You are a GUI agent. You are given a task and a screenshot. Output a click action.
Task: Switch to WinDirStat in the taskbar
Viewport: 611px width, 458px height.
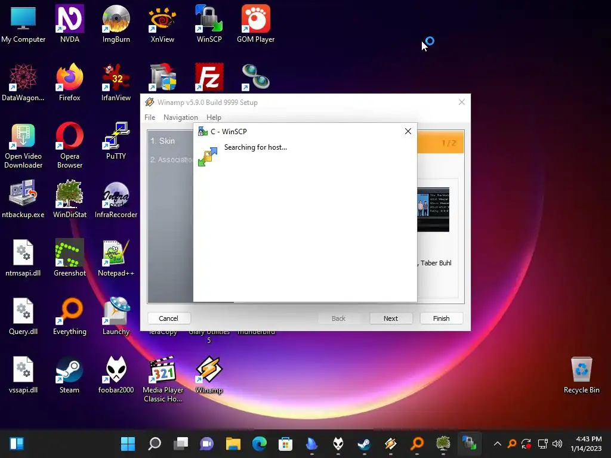tap(443, 444)
